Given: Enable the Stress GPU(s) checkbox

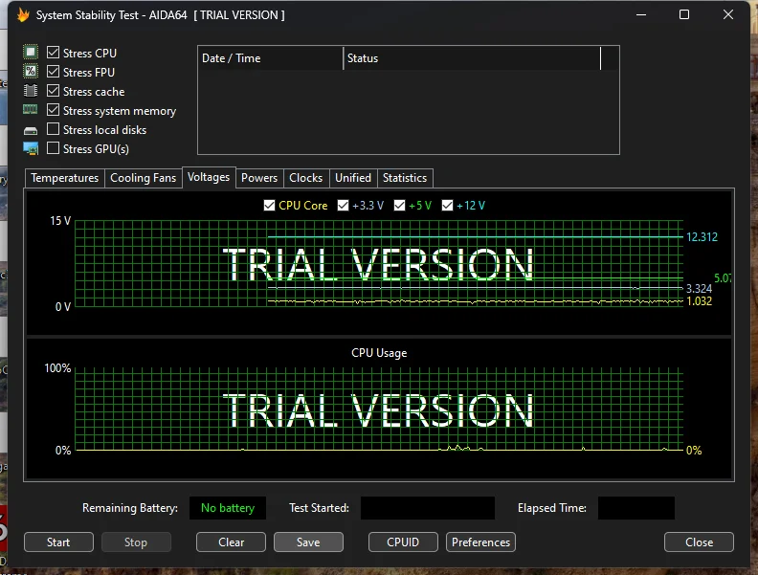Looking at the screenshot, I should 54,149.
